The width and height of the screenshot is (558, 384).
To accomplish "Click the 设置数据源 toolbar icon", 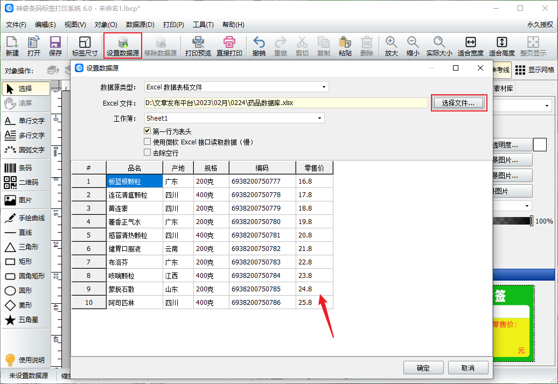I will click(123, 46).
